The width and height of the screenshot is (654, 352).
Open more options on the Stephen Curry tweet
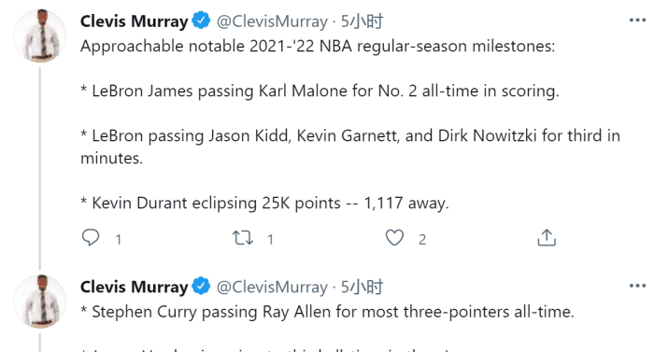click(x=637, y=286)
